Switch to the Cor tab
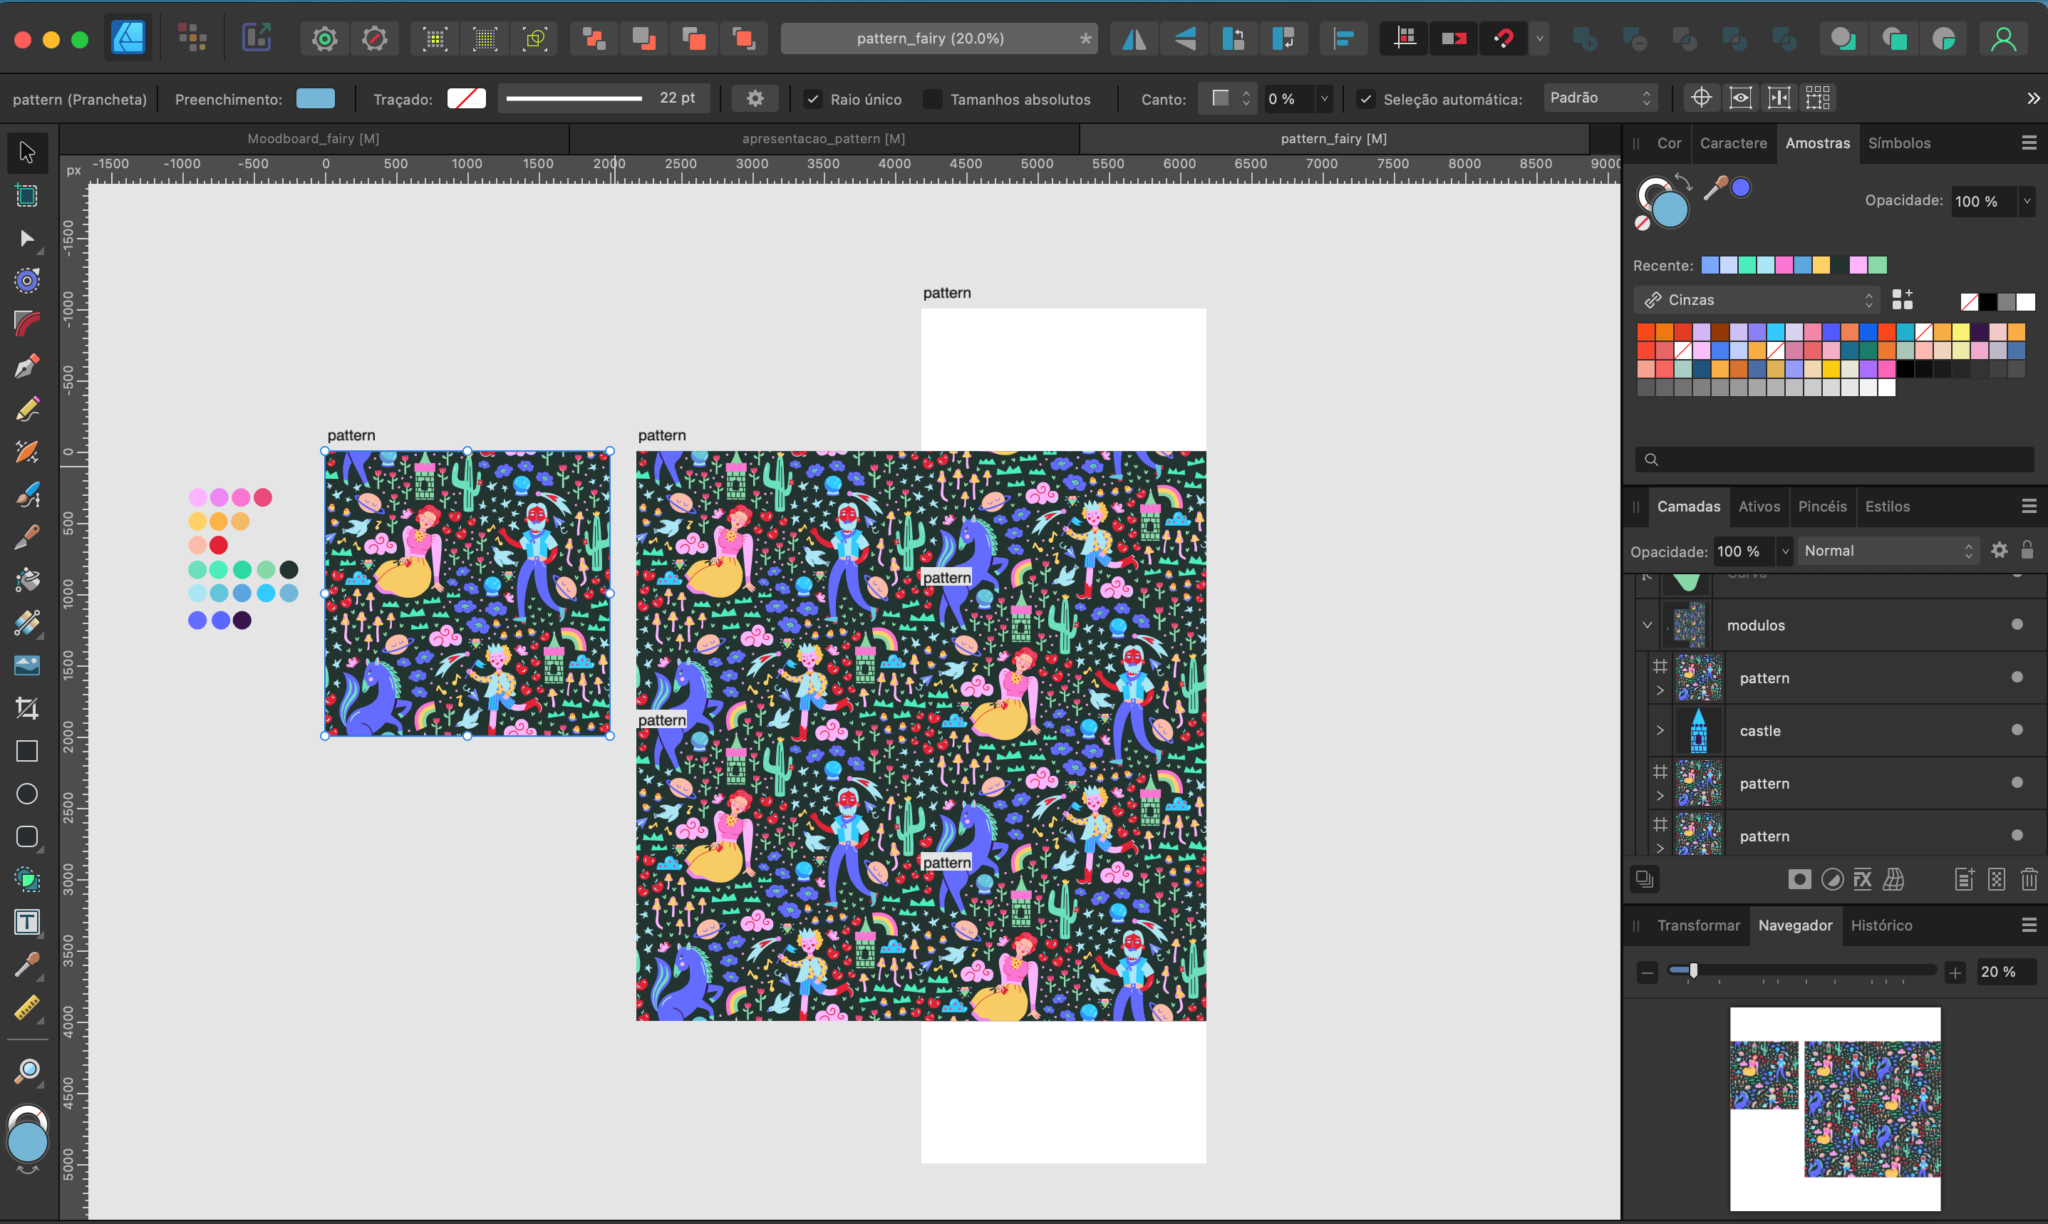Screen dimensions: 2048x1224 [1669, 143]
